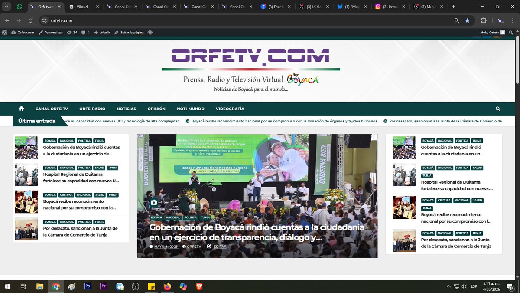520x293 pixels.
Task: Open CANAL ORFE TV menu item
Action: (x=52, y=109)
